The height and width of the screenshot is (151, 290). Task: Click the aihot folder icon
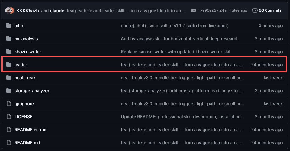click(9, 25)
